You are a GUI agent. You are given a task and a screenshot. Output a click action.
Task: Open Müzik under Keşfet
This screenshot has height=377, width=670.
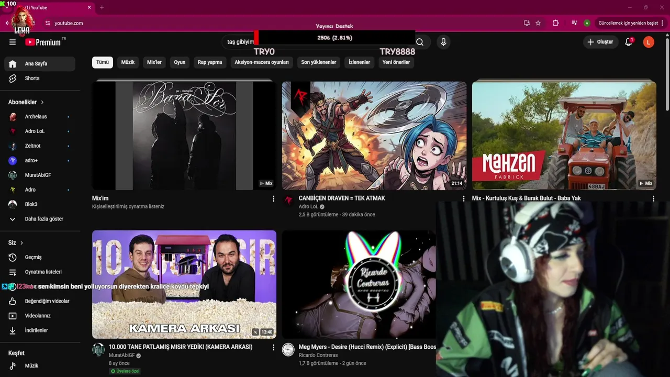tap(40, 366)
